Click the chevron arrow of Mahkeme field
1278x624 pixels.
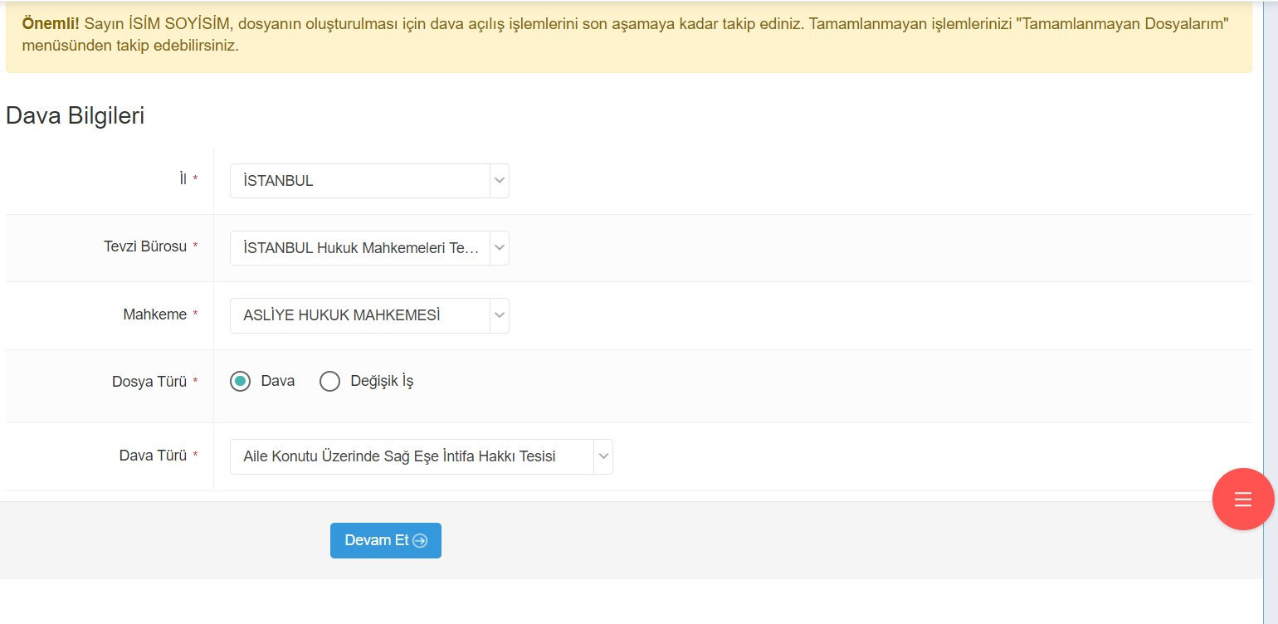pyautogui.click(x=499, y=315)
